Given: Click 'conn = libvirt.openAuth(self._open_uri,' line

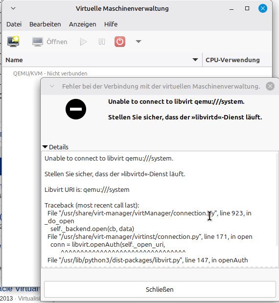Looking at the screenshot, I should click(x=108, y=244).
